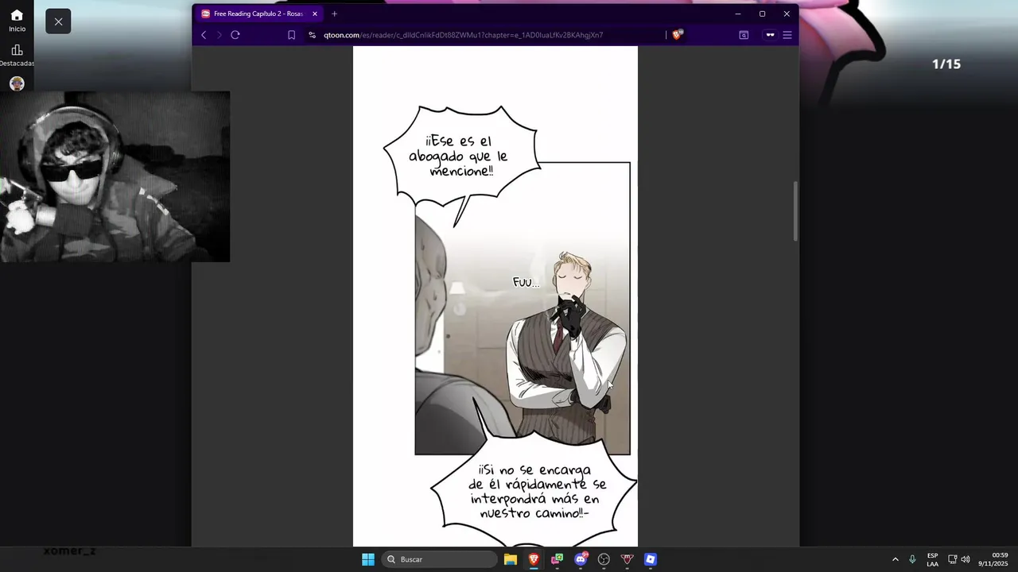Open volume speaker tray icon

click(x=966, y=559)
